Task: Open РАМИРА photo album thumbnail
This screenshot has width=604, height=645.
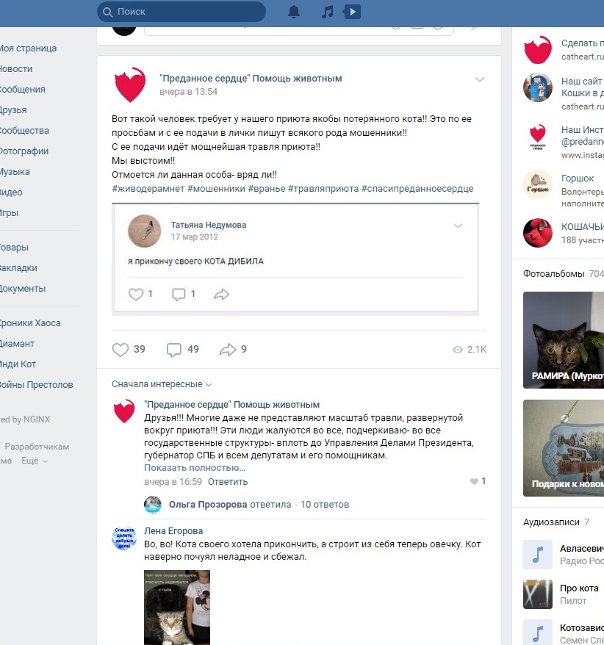Action: coord(564,340)
